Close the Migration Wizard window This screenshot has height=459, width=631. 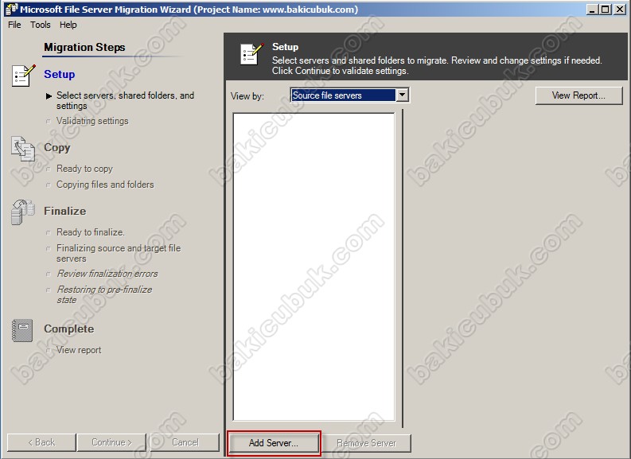tap(619, 10)
